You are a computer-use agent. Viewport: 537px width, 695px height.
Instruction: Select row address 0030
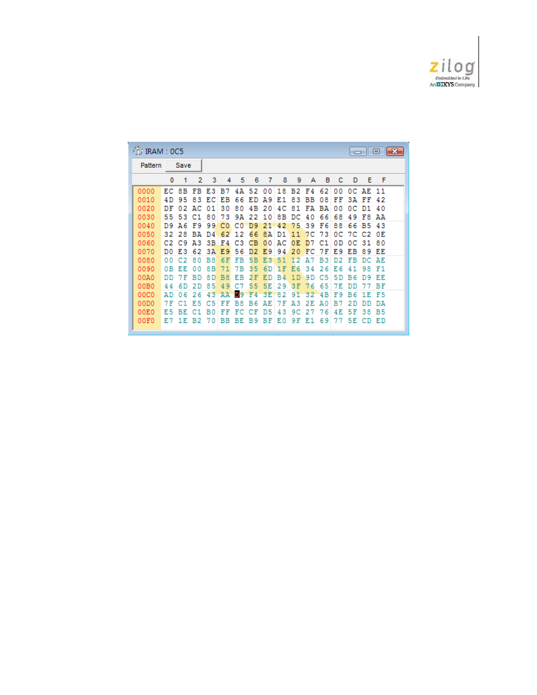146,217
